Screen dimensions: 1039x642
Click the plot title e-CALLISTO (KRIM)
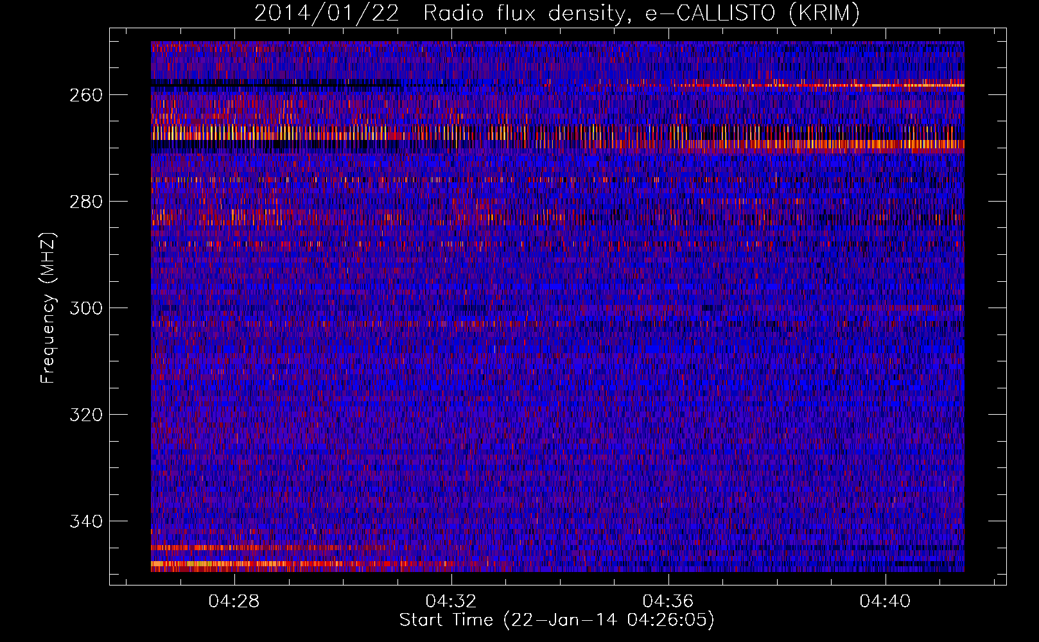557,13
